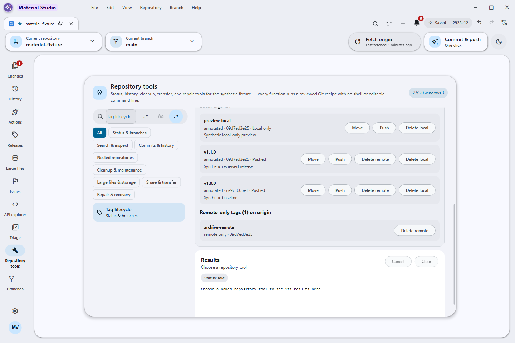Open the Branches sidebar icon
This screenshot has width=515, height=343.
tap(11, 279)
